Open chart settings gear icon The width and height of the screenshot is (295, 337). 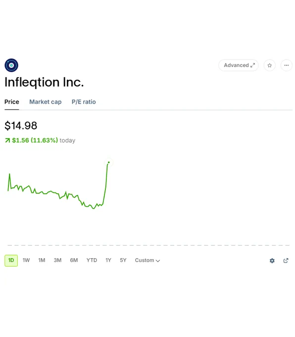click(272, 261)
